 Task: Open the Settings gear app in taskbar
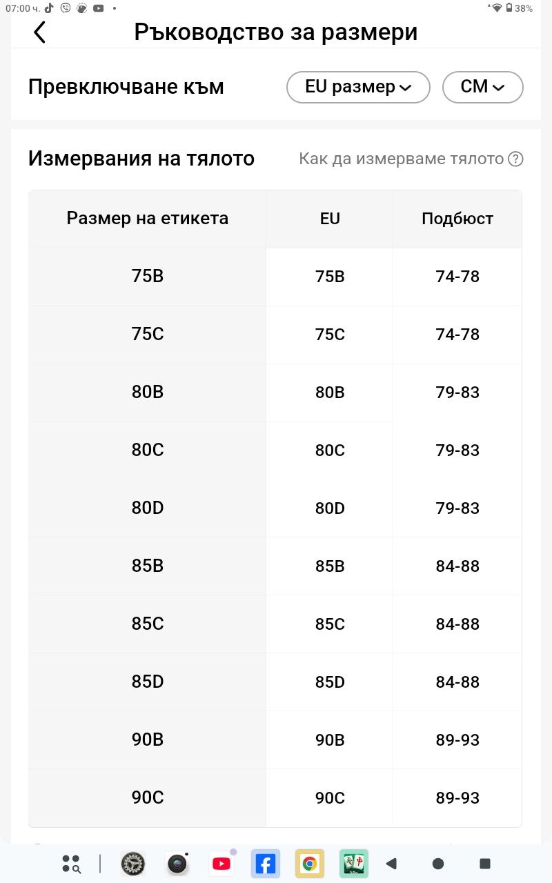click(133, 864)
